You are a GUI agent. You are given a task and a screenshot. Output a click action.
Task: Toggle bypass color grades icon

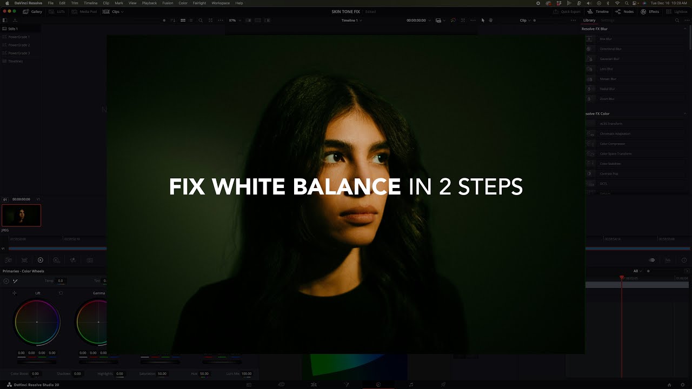[453, 20]
